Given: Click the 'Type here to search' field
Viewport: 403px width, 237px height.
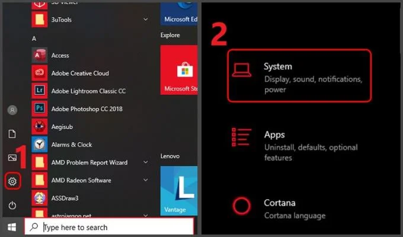Looking at the screenshot, I should coord(109,227).
